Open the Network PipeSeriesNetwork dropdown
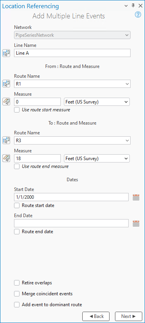145x323 pixels. (x=72, y=35)
